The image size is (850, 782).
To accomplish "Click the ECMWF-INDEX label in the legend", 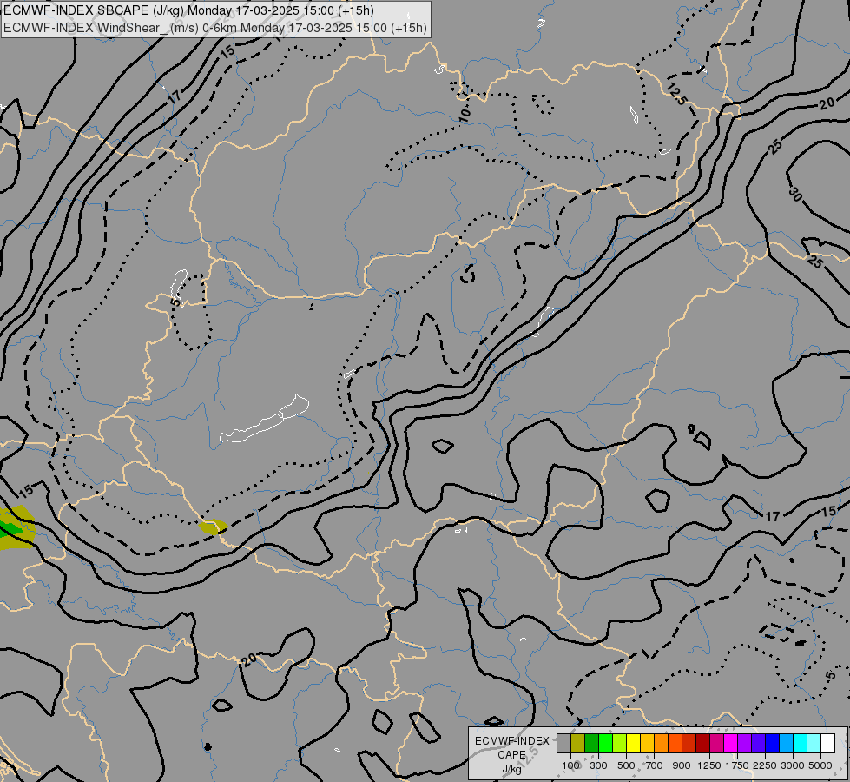I will [x=511, y=741].
